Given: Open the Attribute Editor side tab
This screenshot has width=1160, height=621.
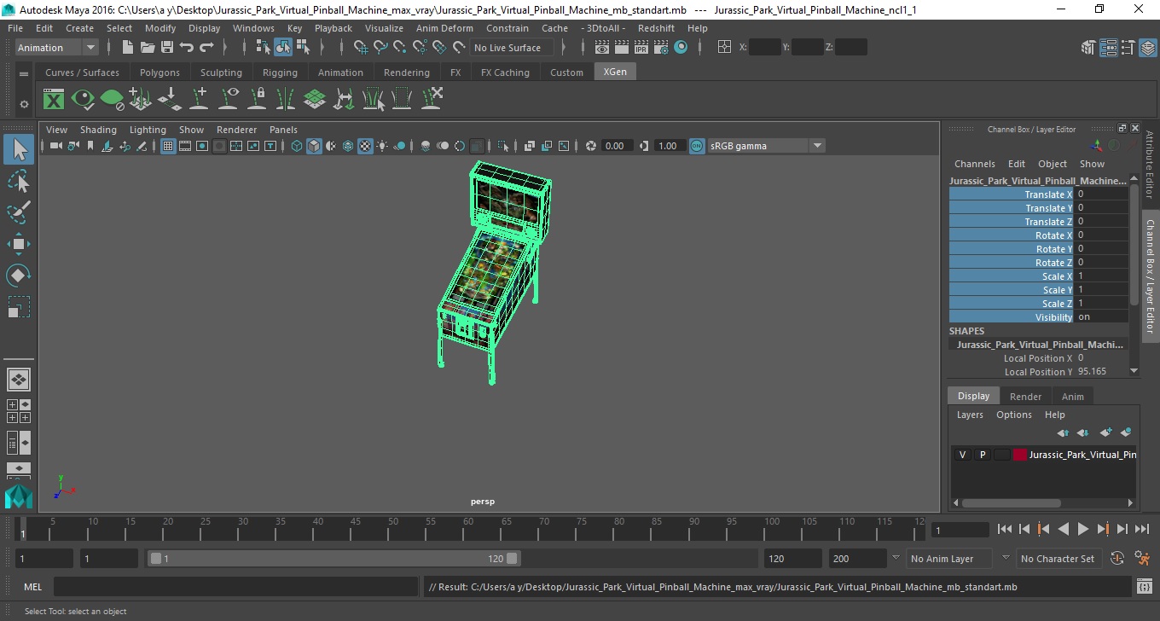Looking at the screenshot, I should [x=1150, y=165].
